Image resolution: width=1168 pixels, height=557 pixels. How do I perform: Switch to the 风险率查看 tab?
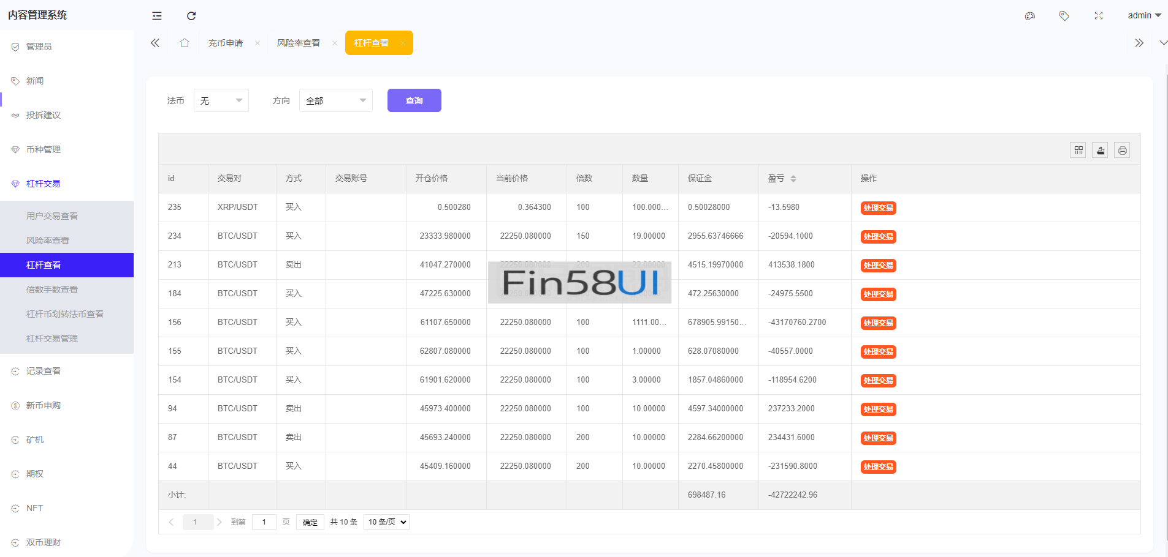coord(298,43)
